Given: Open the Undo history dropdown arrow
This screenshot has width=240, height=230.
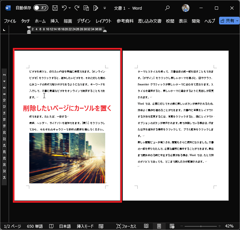Looking at the screenshot, I should 70,8.
